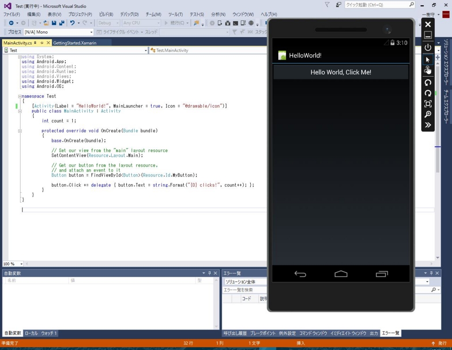Open the デバッグ(D) menu
Viewport: 452px width, 350px height.
pyautogui.click(x=129, y=14)
